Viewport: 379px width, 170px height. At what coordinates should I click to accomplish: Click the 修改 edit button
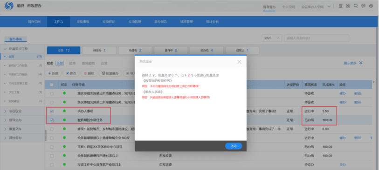71,73
